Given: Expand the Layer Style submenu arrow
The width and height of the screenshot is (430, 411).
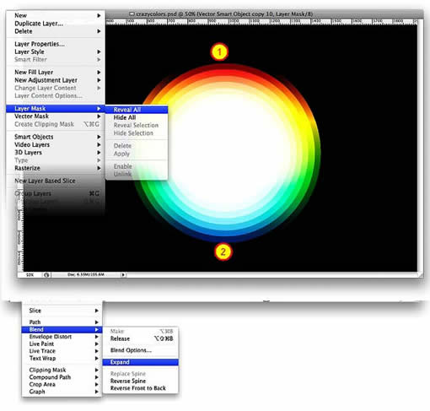Looking at the screenshot, I should [99, 51].
